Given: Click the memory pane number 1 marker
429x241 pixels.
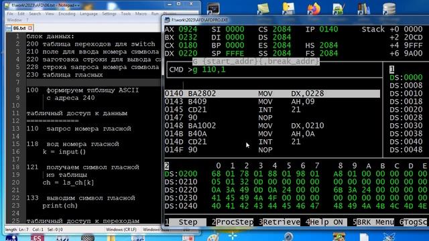Looking at the screenshot, I should (x=391, y=70).
